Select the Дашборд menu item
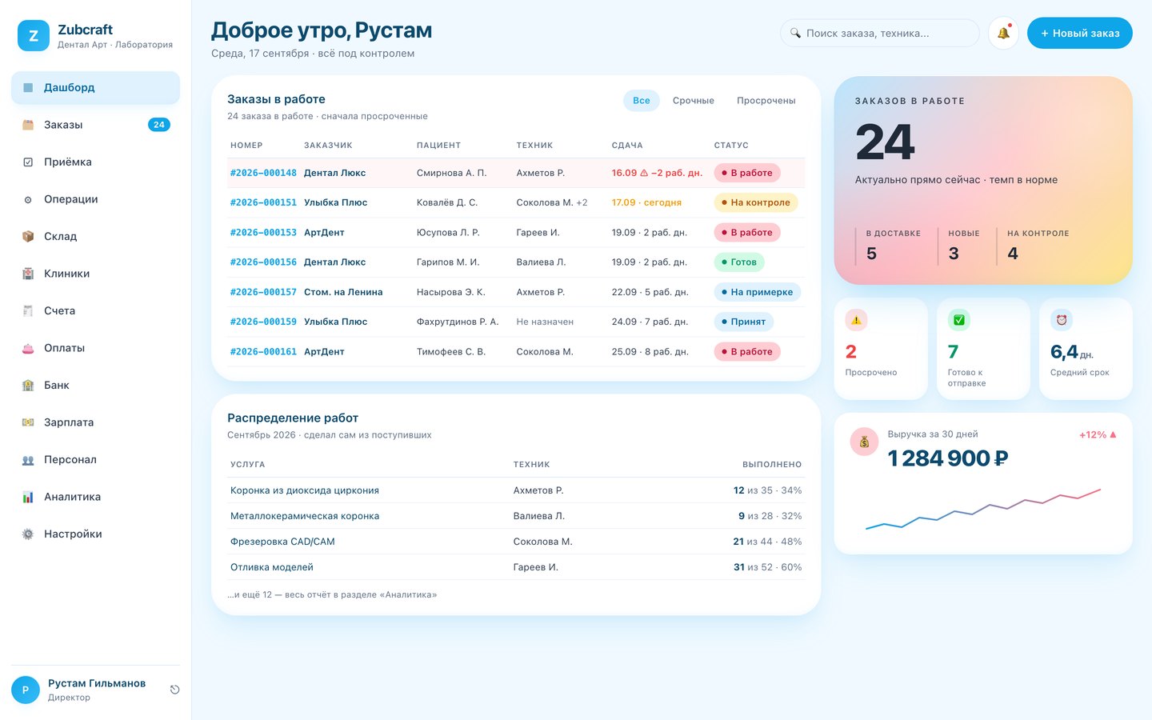Screen dimensions: 1152x720 95,87
